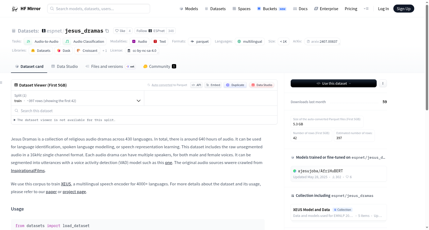Open the Buckets navigation item
Screen dimensions: 429x230
click(271, 9)
